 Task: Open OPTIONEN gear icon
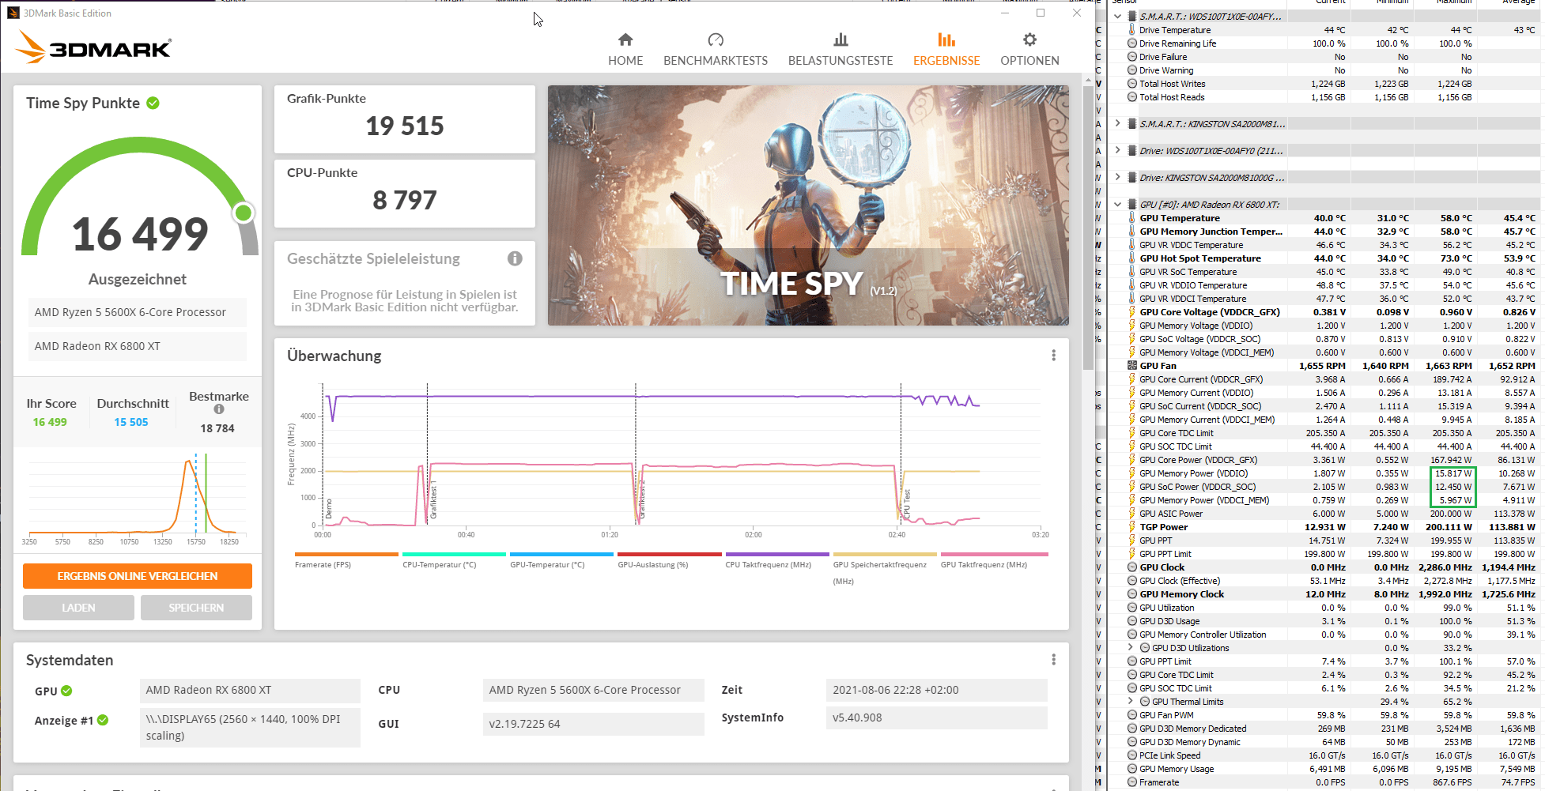(1029, 40)
